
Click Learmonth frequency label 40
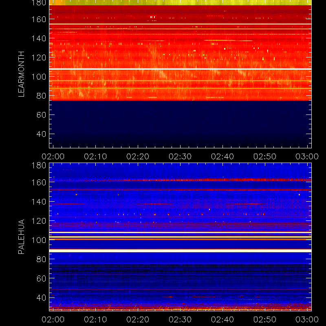[41, 134]
